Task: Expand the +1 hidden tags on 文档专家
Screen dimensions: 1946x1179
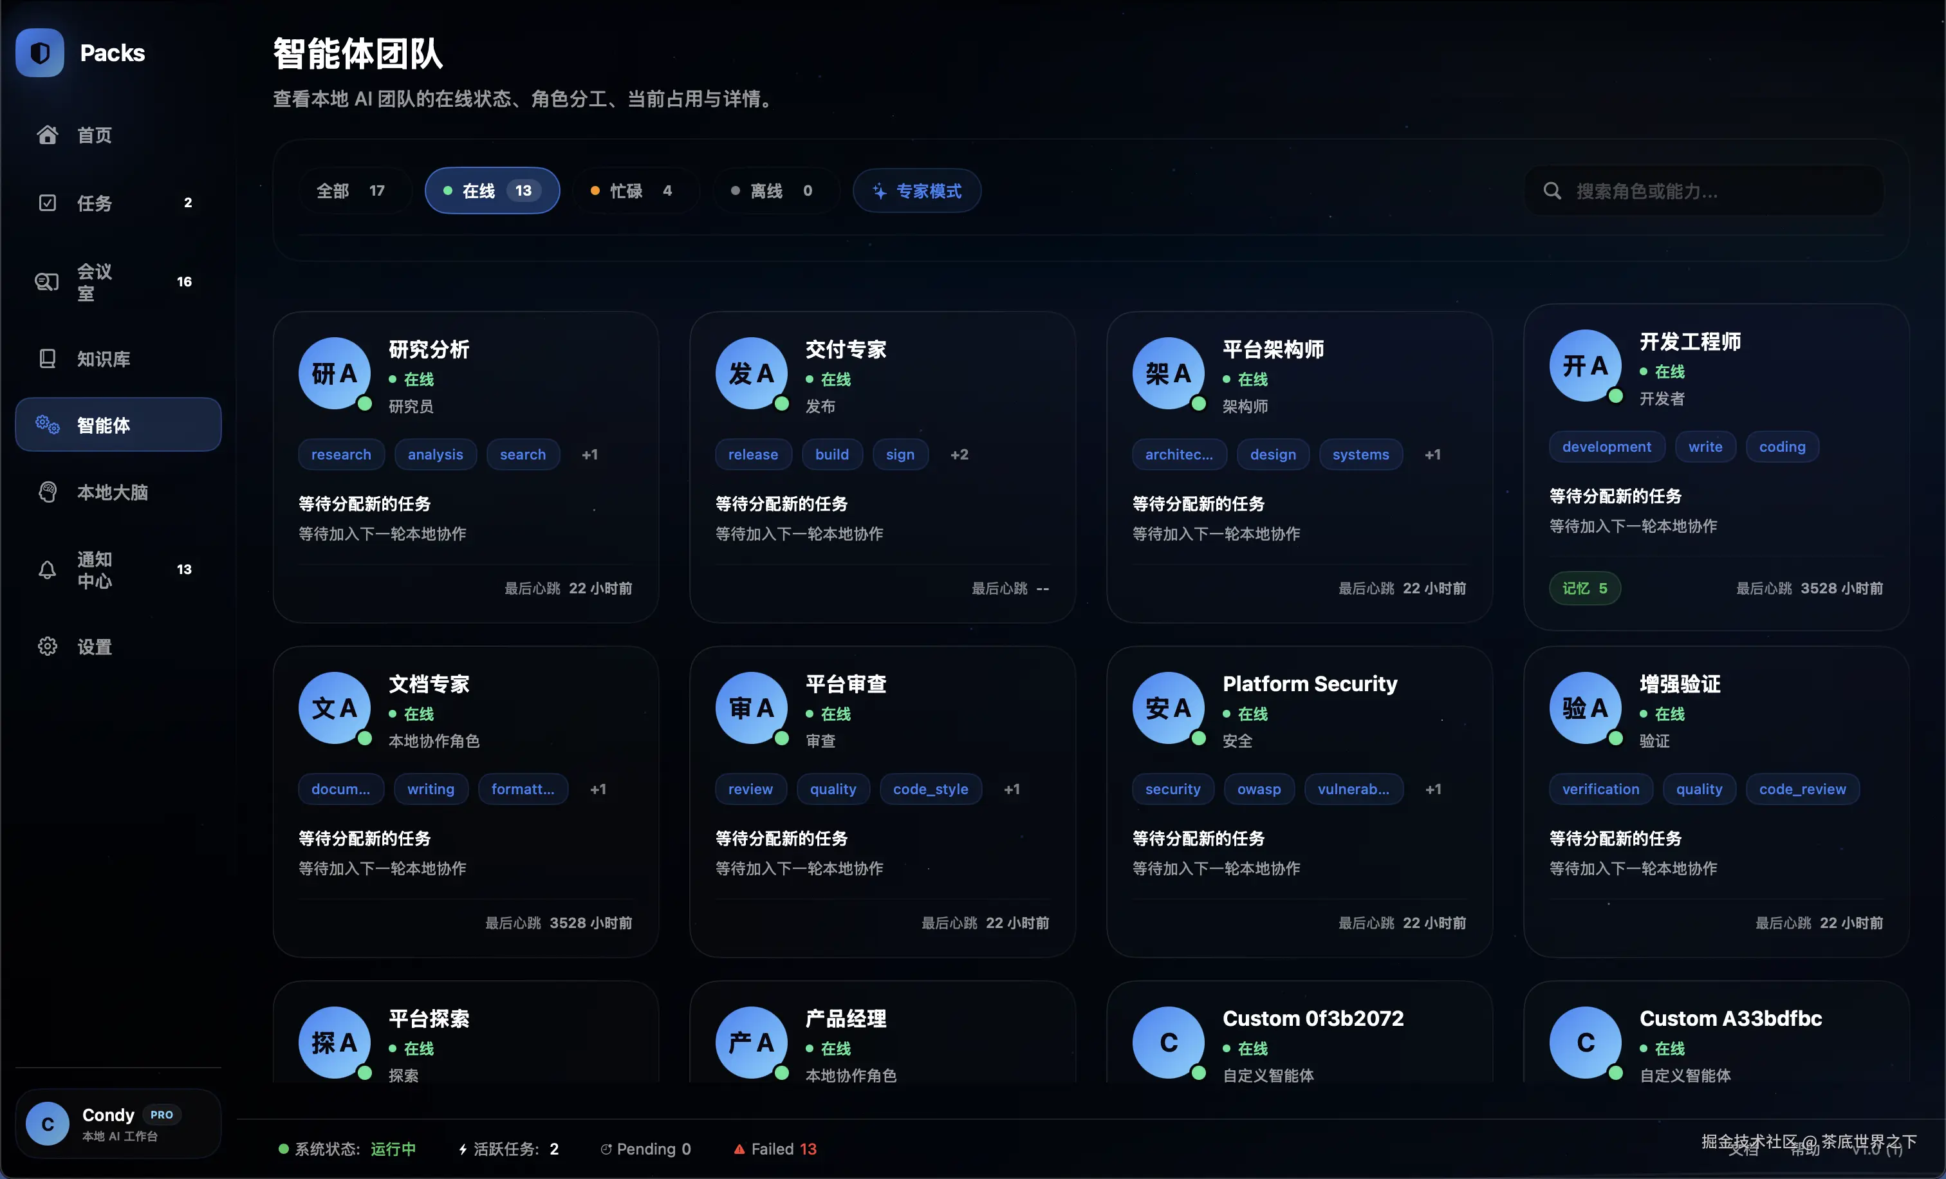Action: [598, 790]
